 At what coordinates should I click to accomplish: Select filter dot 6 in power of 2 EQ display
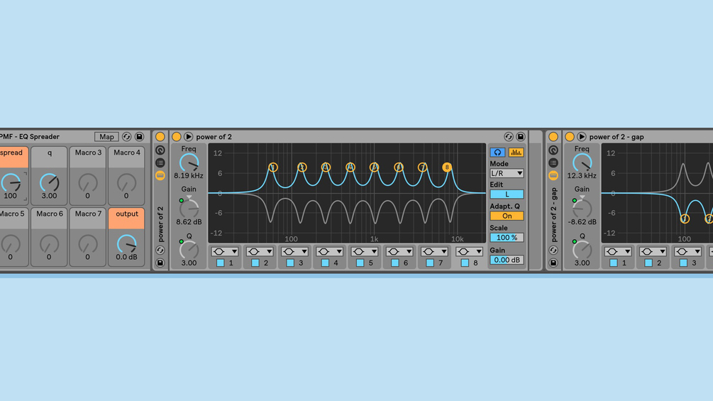(399, 167)
